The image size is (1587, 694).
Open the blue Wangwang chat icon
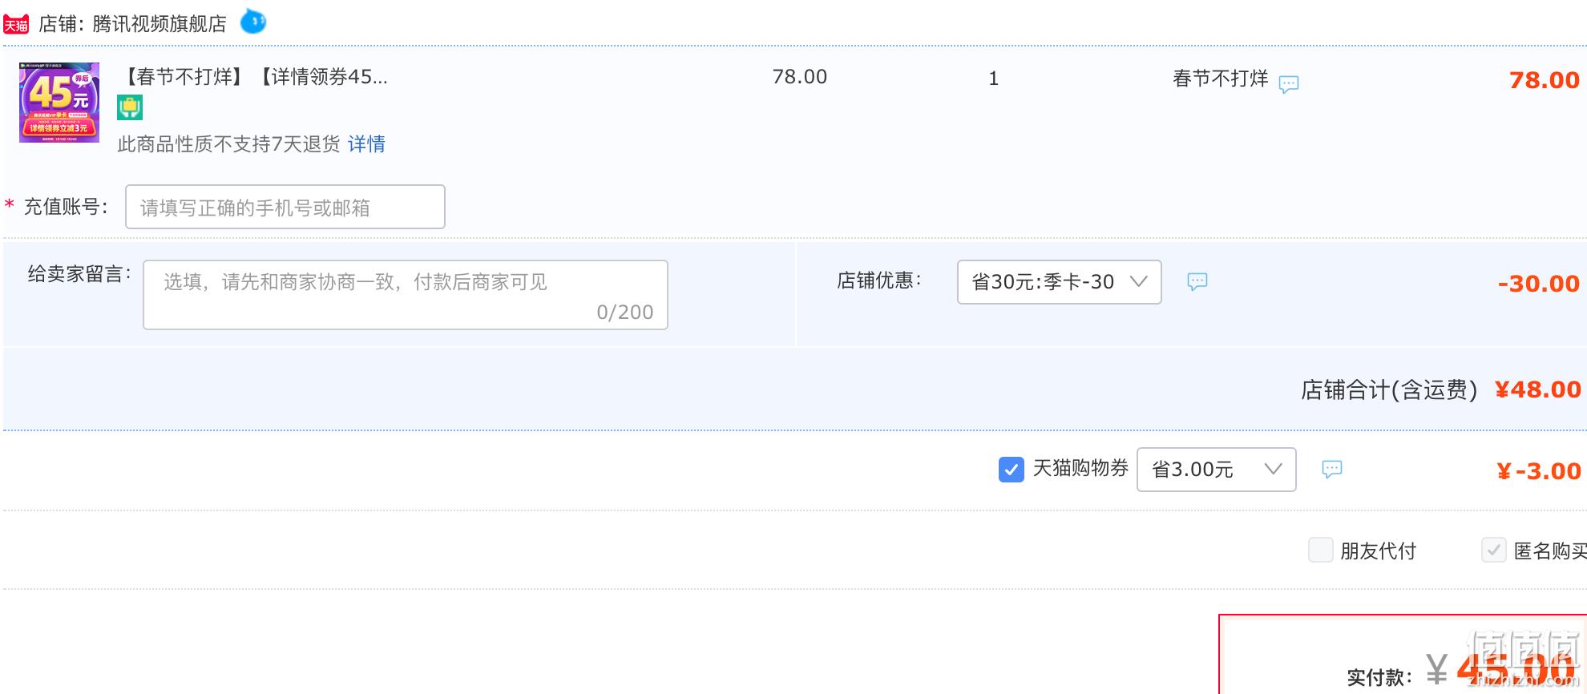click(x=253, y=22)
